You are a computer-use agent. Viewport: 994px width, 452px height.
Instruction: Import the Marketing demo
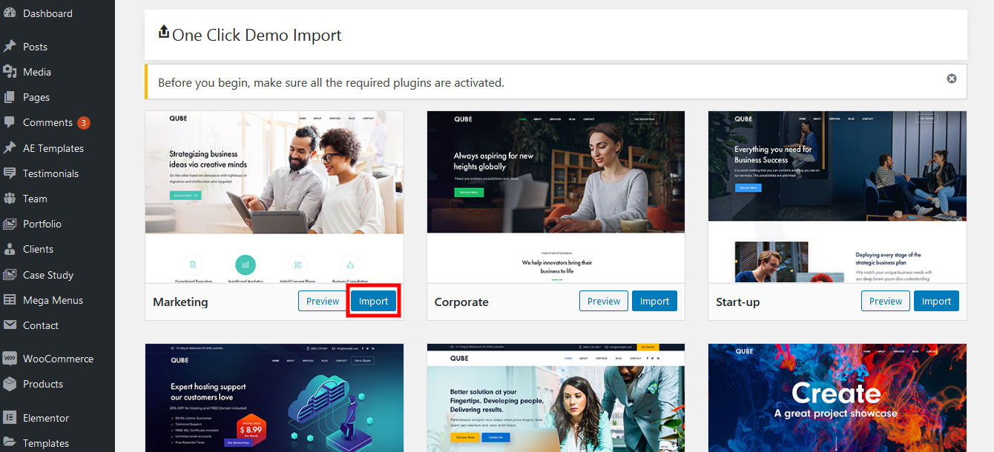click(374, 302)
